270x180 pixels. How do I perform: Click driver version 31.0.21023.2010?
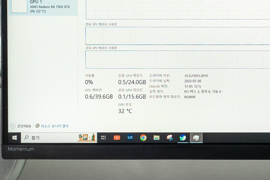pos(196,76)
